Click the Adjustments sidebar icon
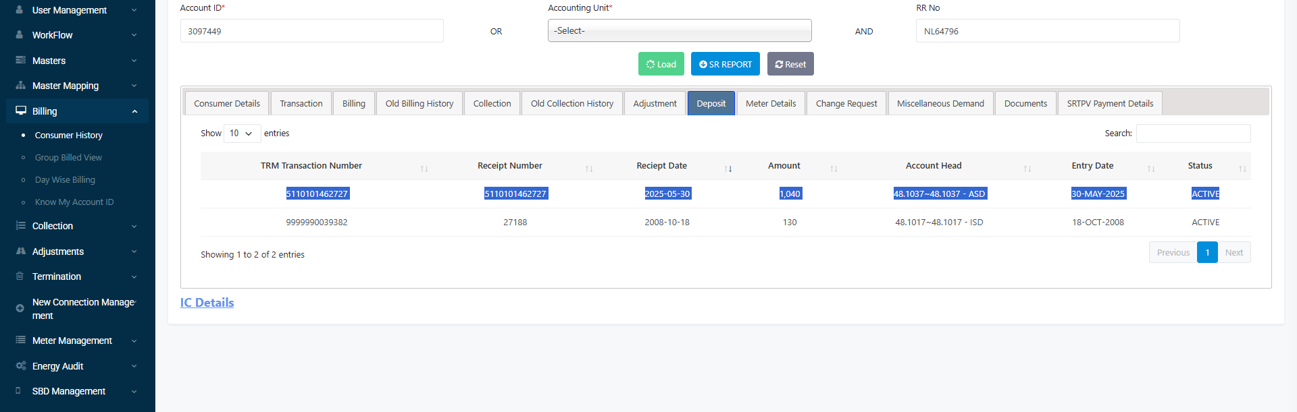The image size is (1297, 412). [20, 251]
